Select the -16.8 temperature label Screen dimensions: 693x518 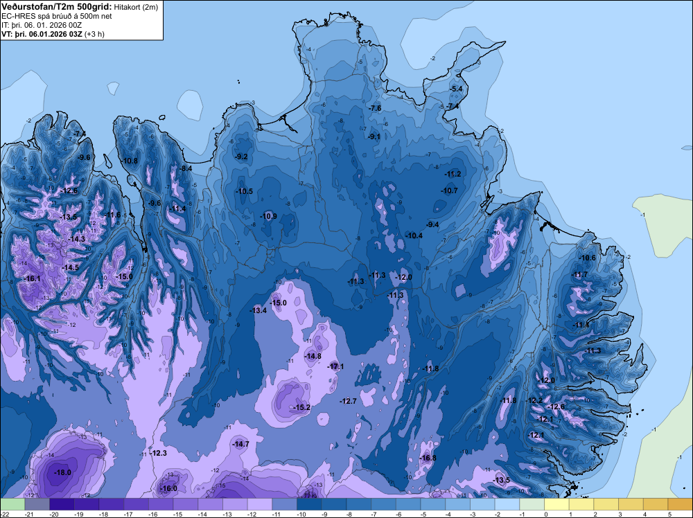pyautogui.click(x=428, y=458)
